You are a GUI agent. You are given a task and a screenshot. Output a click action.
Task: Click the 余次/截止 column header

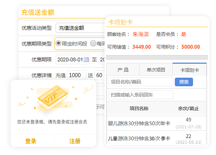pos(188,108)
